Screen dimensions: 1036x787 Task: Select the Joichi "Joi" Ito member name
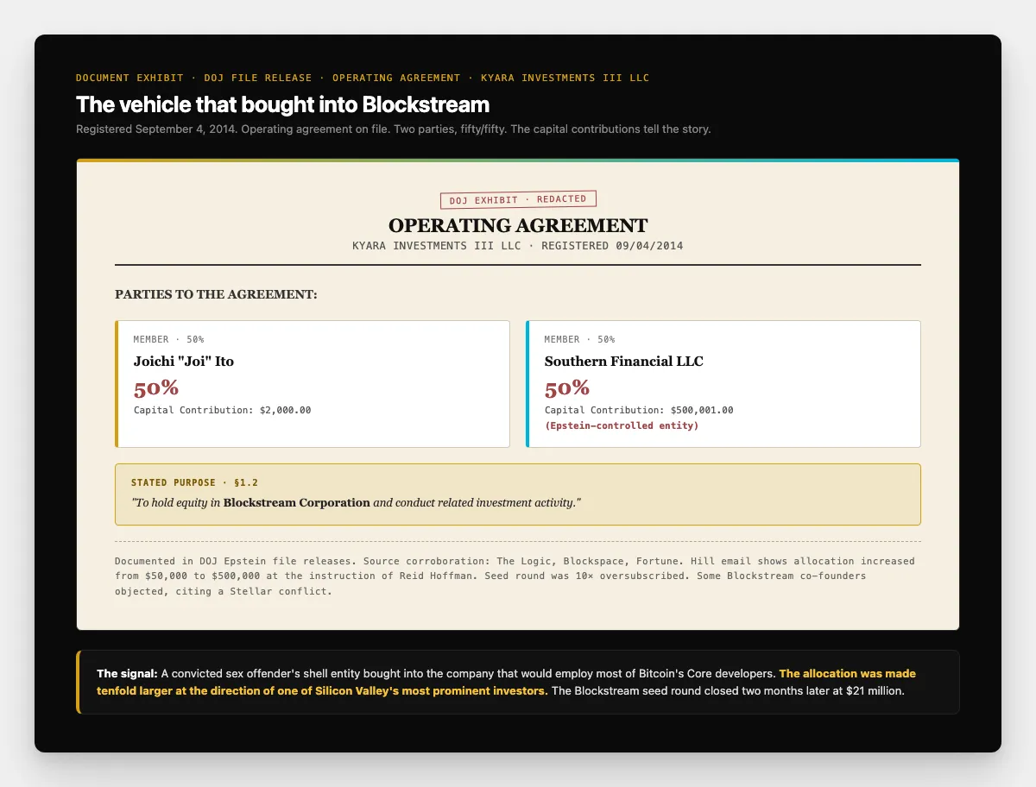184,361
